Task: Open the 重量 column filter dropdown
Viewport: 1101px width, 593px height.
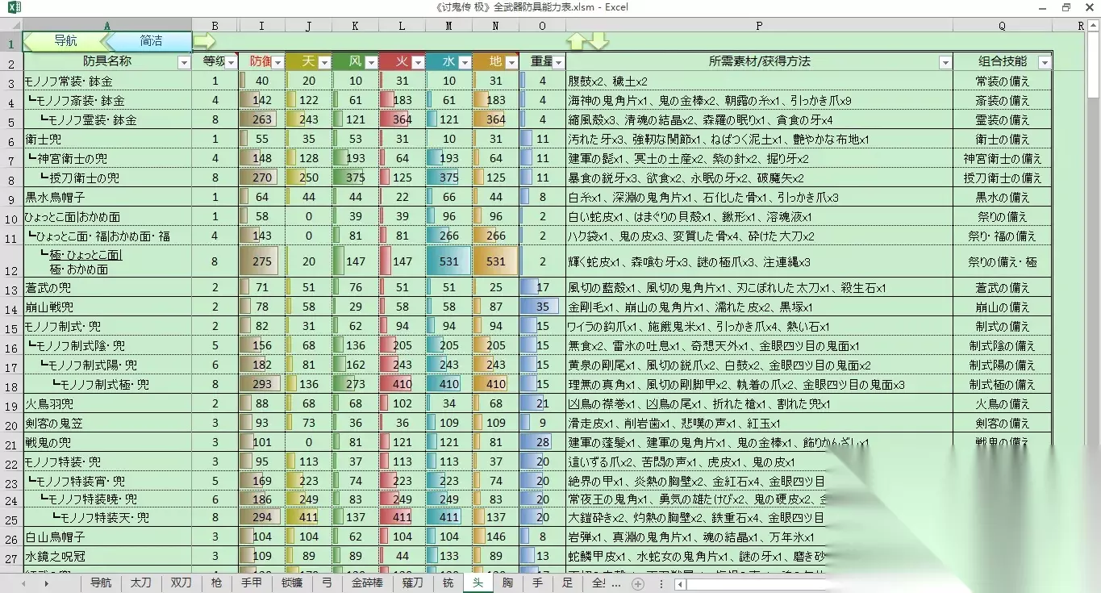Action: pos(558,62)
